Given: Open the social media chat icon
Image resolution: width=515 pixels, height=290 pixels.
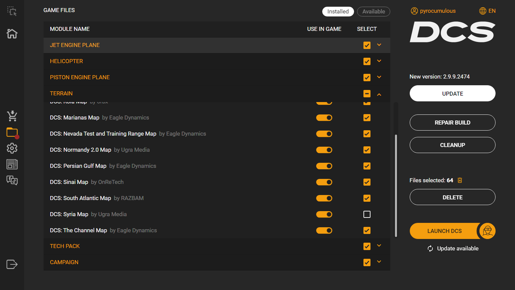Looking at the screenshot, I should [x=12, y=180].
